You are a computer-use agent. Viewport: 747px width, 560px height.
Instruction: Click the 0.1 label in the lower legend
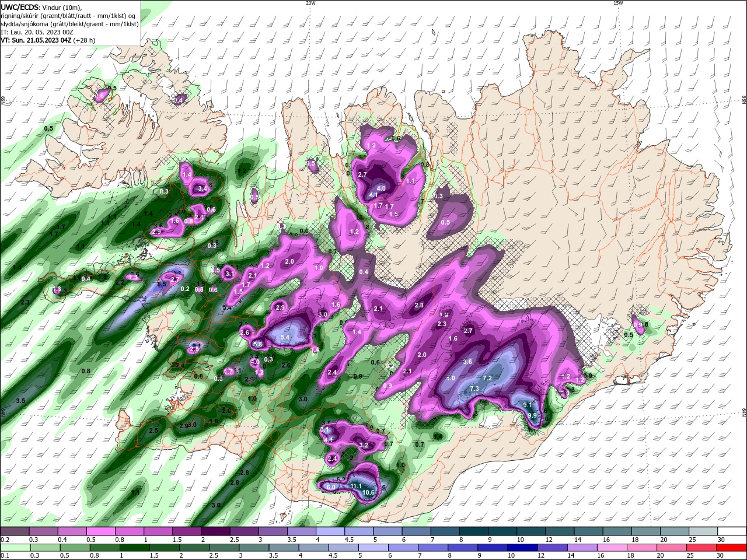pos(5,555)
